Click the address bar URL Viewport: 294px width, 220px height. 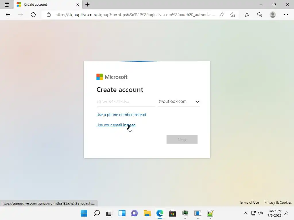[135, 15]
